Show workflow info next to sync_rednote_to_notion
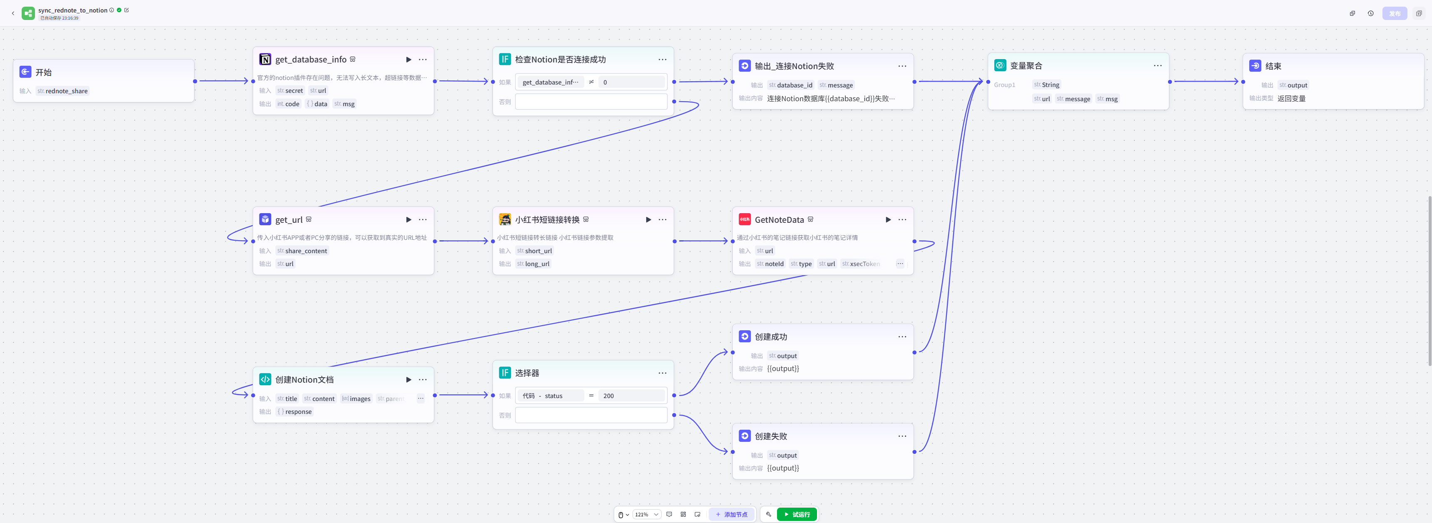Screen dimensions: 1432x523 [112, 10]
